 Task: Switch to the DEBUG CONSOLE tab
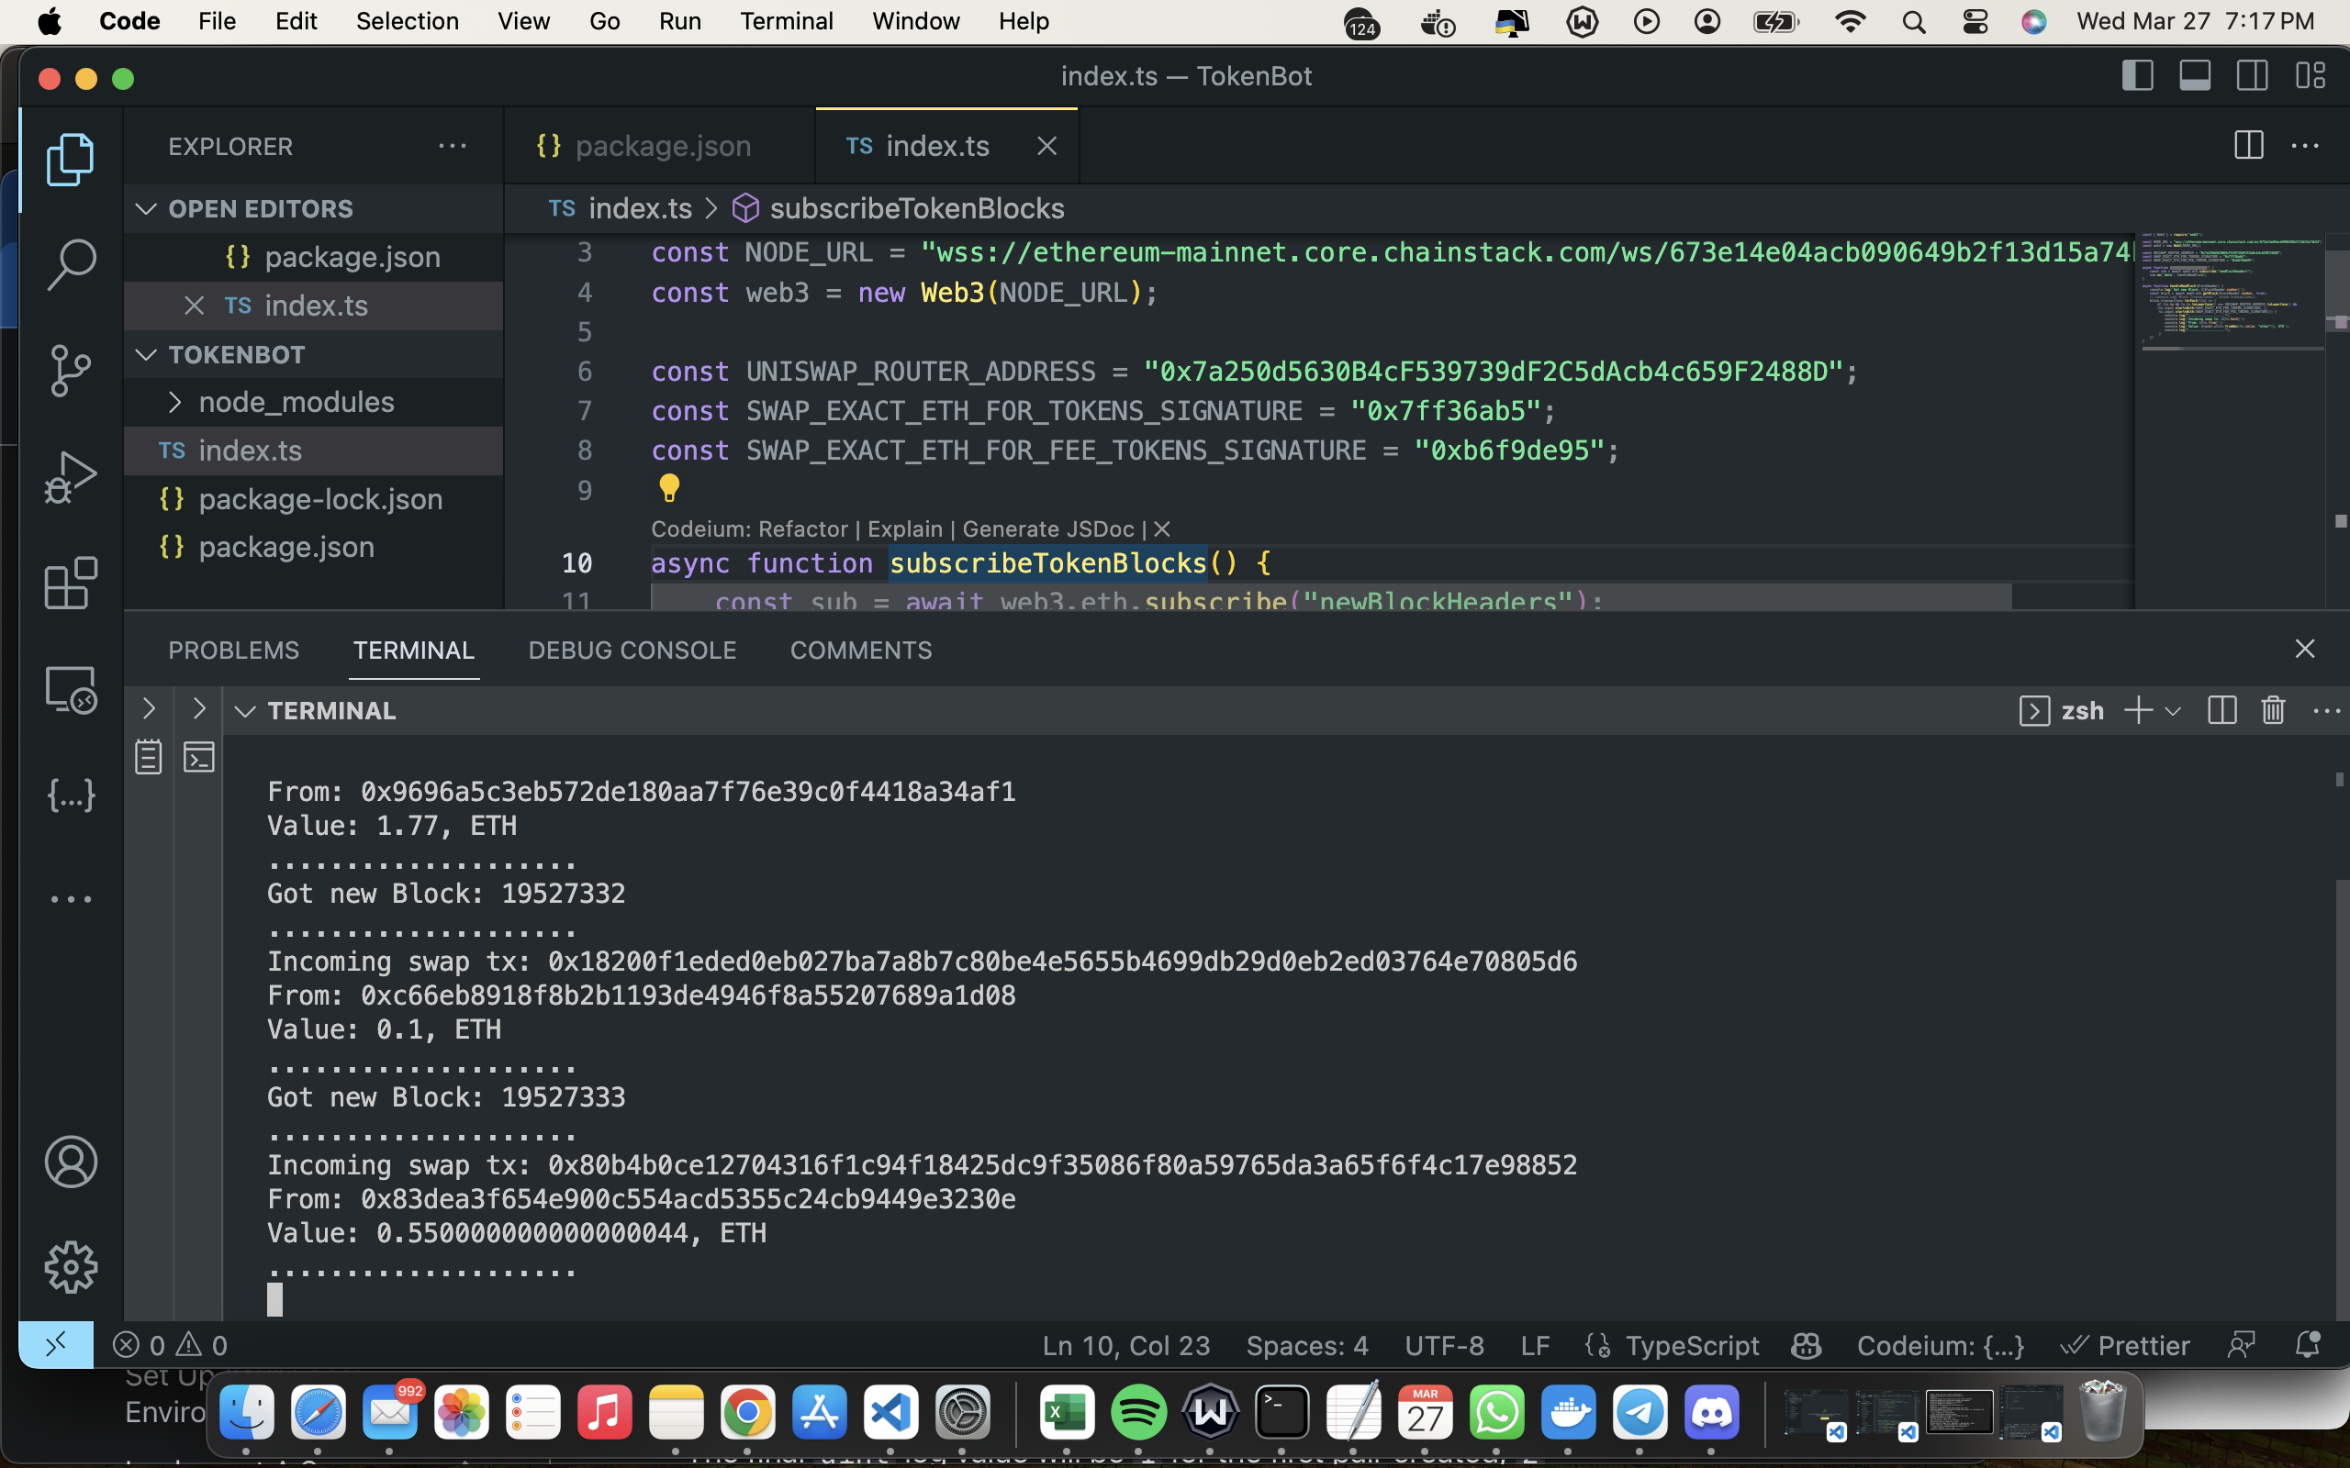point(632,650)
